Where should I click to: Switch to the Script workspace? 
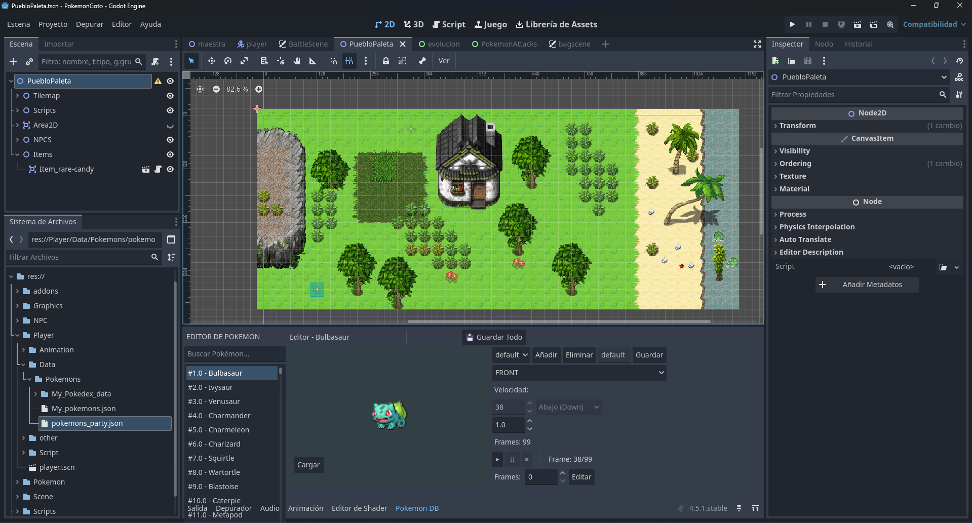coord(449,24)
